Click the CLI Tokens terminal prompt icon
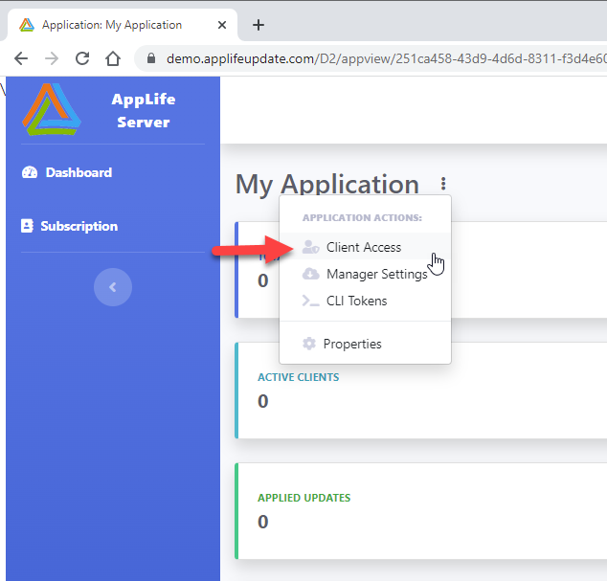The image size is (607, 581). click(x=310, y=301)
